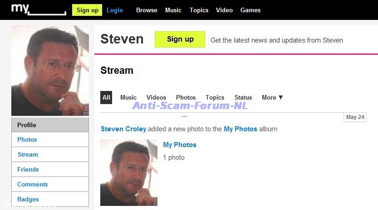Select the All stream filter tab
Screen dimensions: 378x210
click(x=106, y=97)
